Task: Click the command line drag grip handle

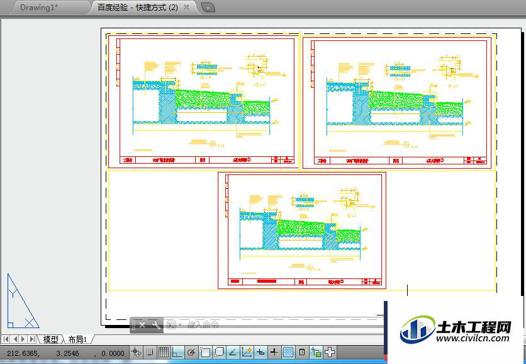Action: [x=133, y=325]
